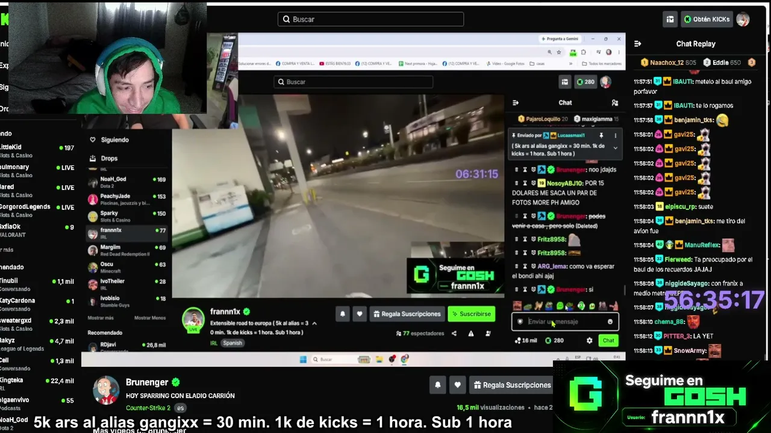This screenshot has height=433, width=771.
Task: Click the Counter-Strike 2 category link
Action: coord(148,408)
